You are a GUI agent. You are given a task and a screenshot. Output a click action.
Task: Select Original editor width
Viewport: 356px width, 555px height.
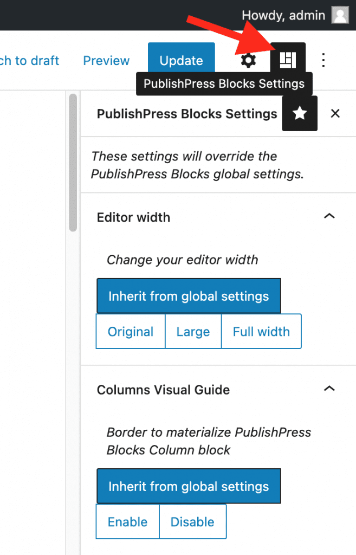click(x=130, y=331)
